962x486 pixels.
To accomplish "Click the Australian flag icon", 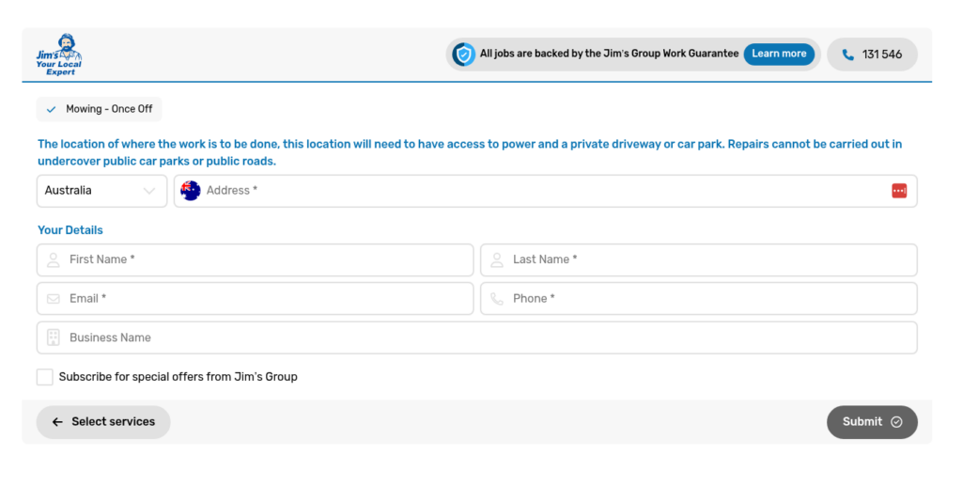I will [x=191, y=191].
